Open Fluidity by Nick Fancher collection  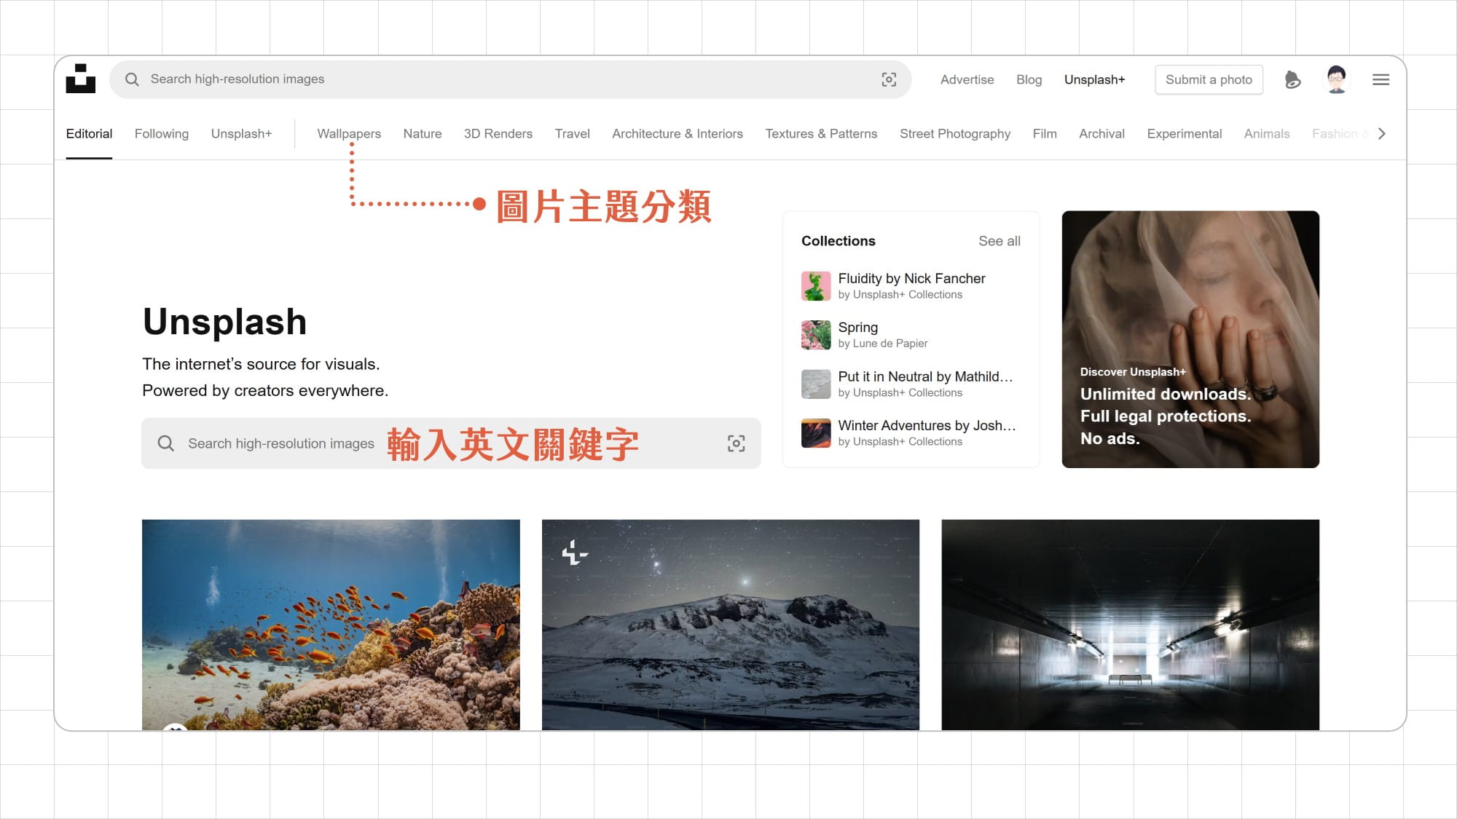tap(911, 286)
